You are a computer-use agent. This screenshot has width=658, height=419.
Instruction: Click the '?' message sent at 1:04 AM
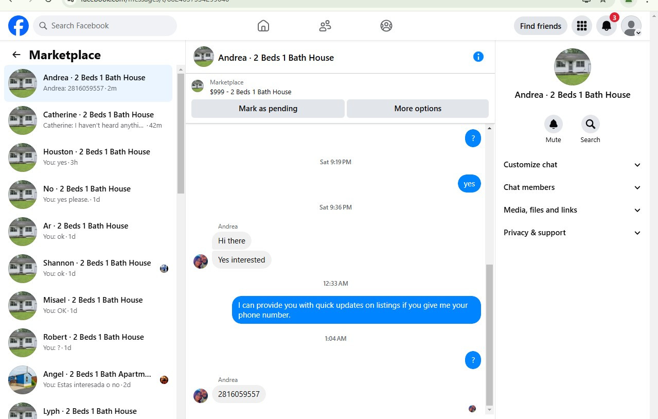click(x=473, y=360)
